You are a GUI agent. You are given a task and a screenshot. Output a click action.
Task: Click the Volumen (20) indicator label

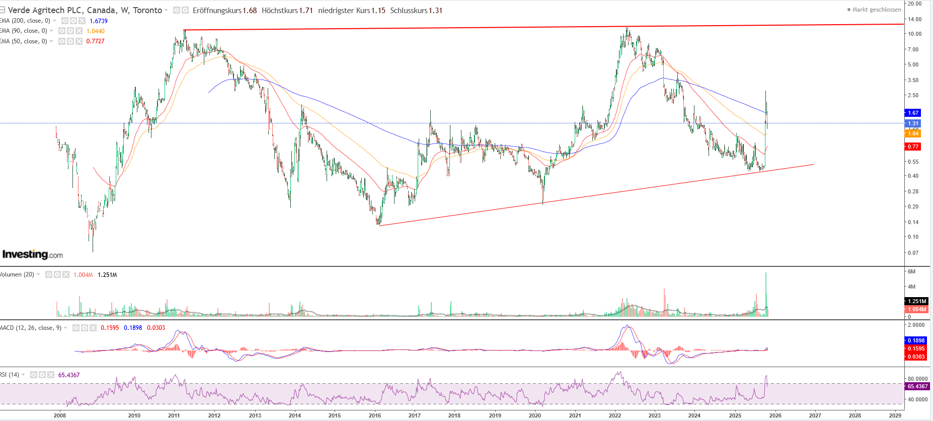[x=17, y=274]
